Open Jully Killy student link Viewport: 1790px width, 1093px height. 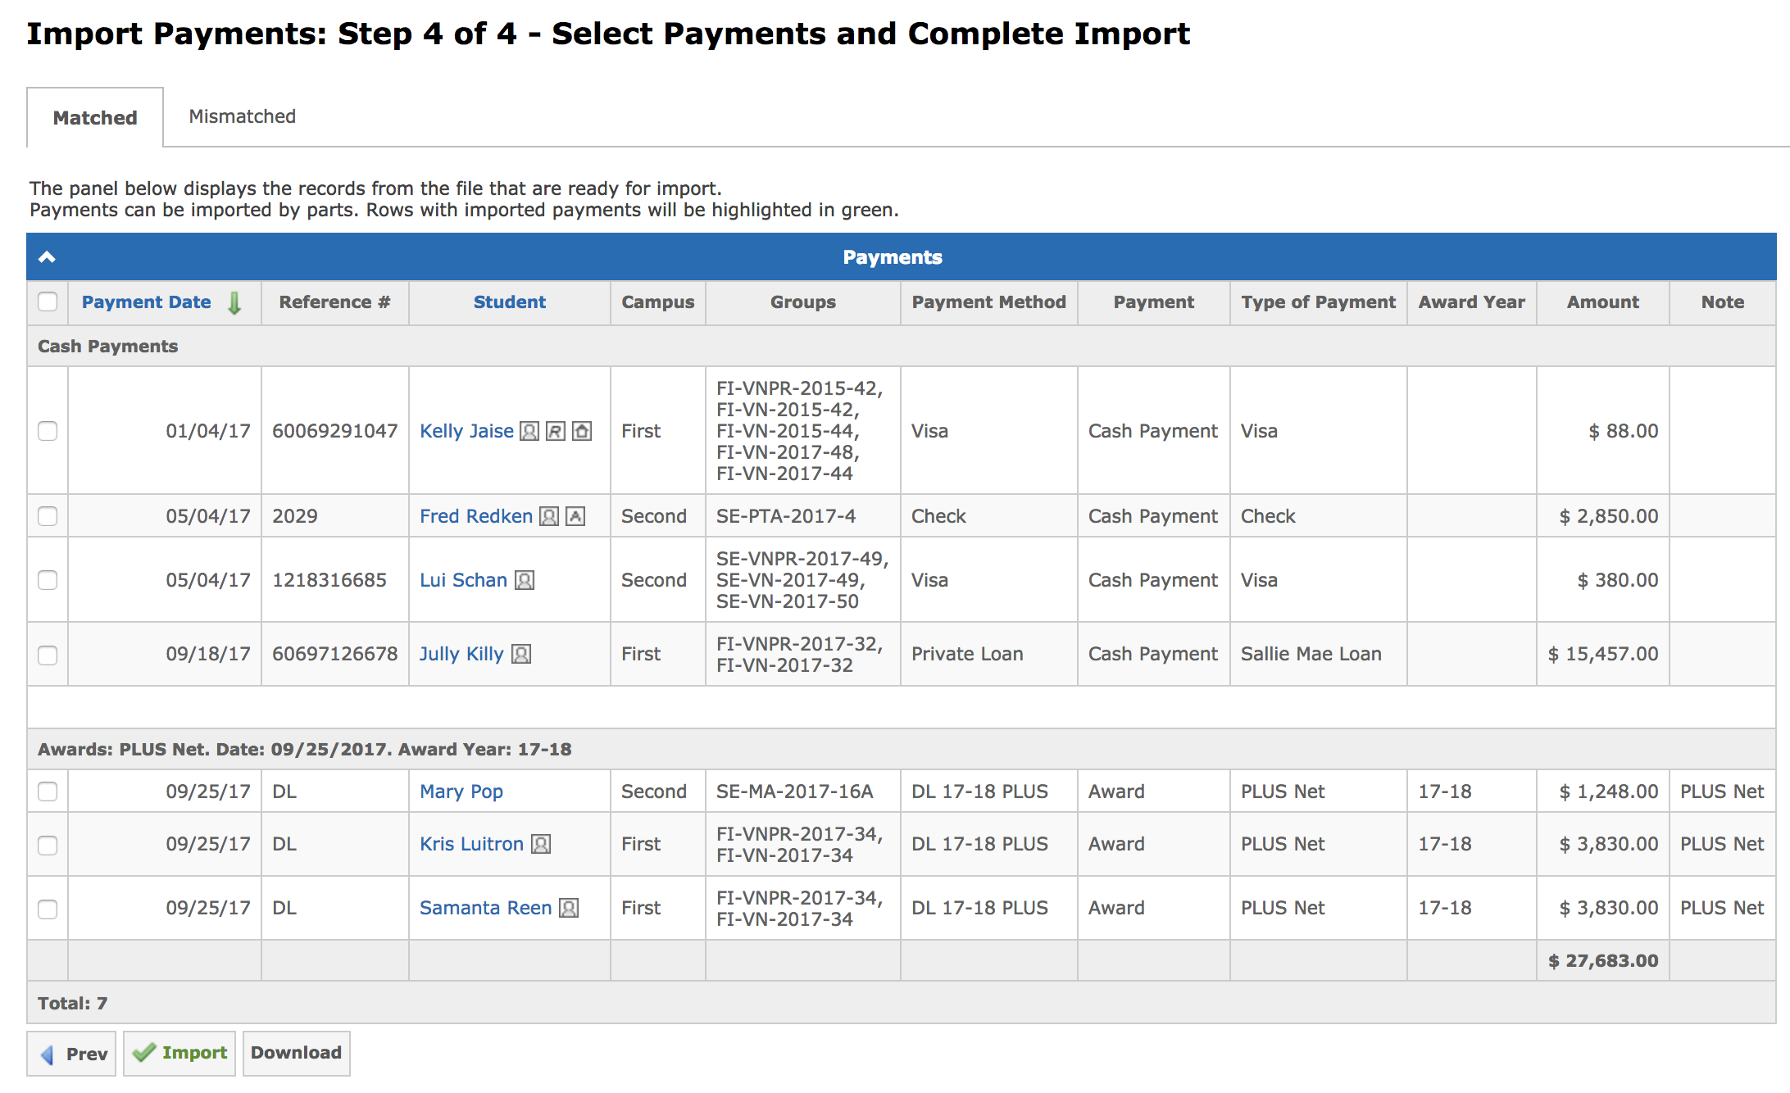tap(461, 654)
